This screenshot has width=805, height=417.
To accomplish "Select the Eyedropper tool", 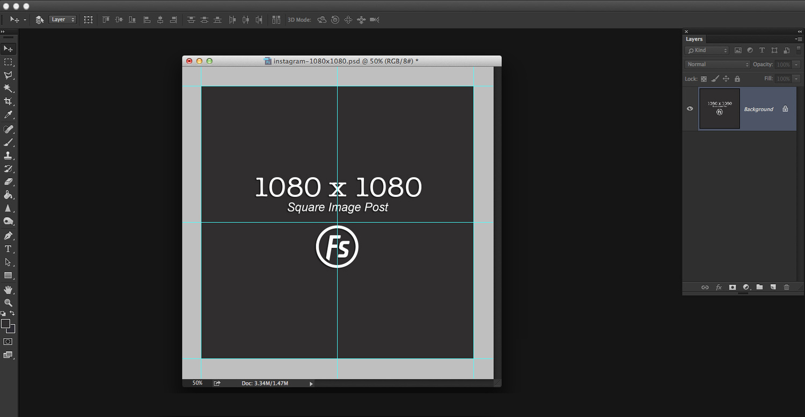I will click(8, 115).
